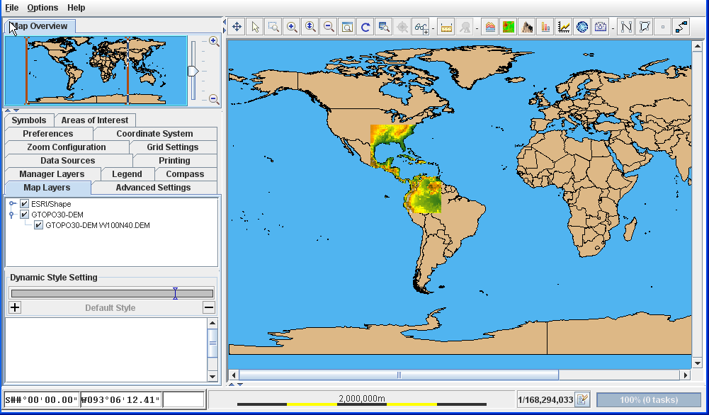Open the Grid Settings tab
Viewport: 709px width, 415px height.
tap(173, 147)
